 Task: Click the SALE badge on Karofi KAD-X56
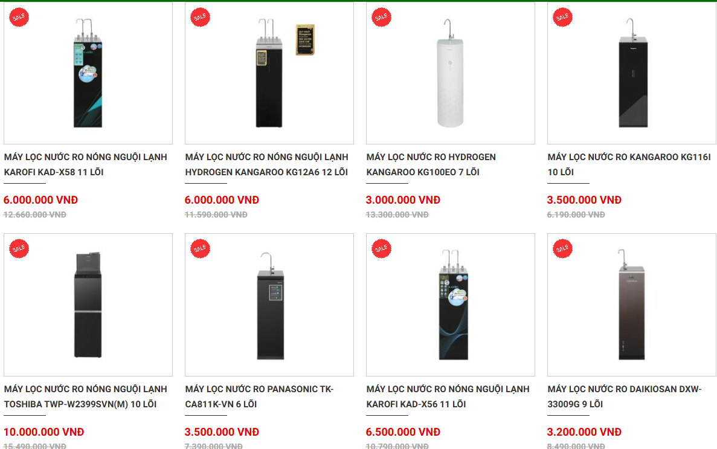[382, 248]
